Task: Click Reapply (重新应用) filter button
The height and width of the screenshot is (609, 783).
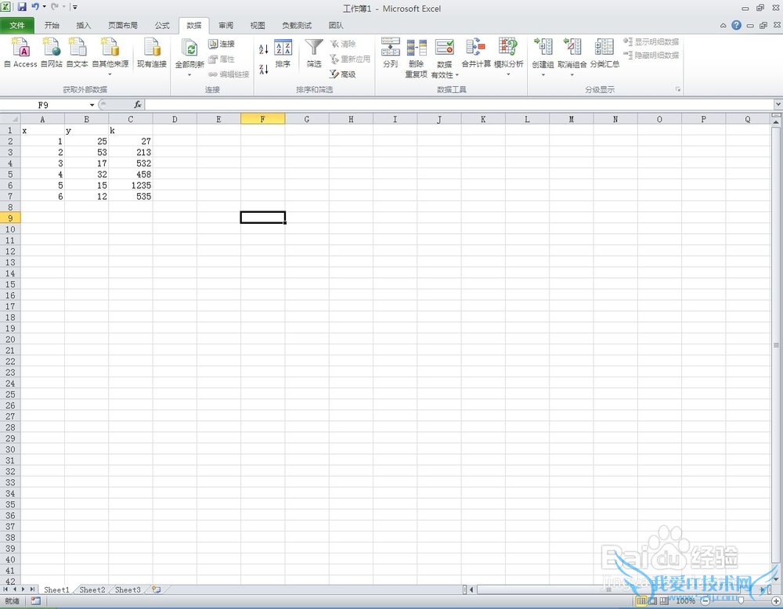Action: coord(349,59)
